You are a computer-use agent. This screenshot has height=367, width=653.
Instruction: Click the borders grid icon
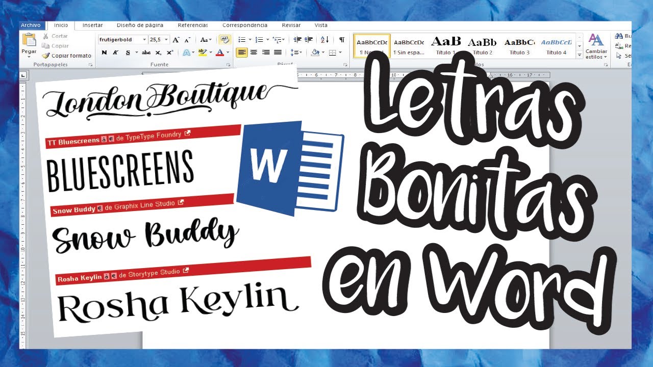click(333, 53)
